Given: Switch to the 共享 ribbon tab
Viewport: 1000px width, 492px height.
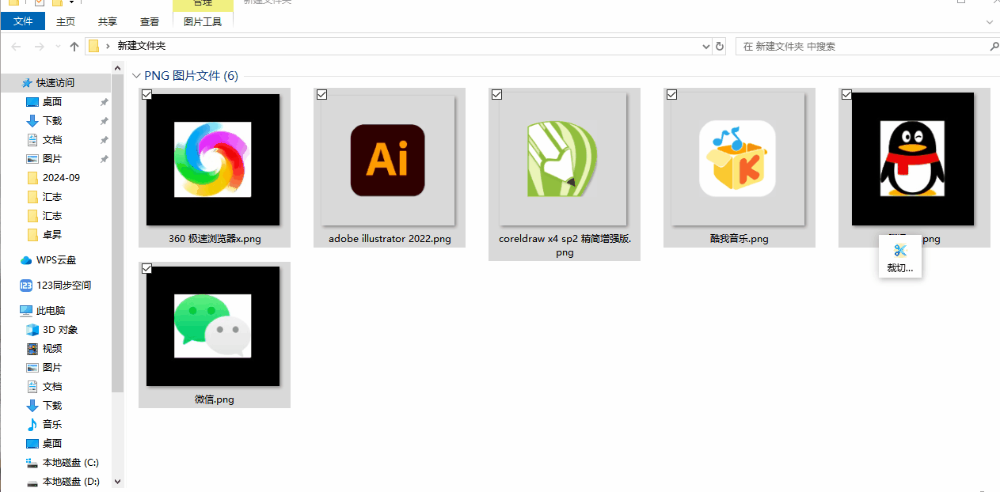Looking at the screenshot, I should click(108, 22).
